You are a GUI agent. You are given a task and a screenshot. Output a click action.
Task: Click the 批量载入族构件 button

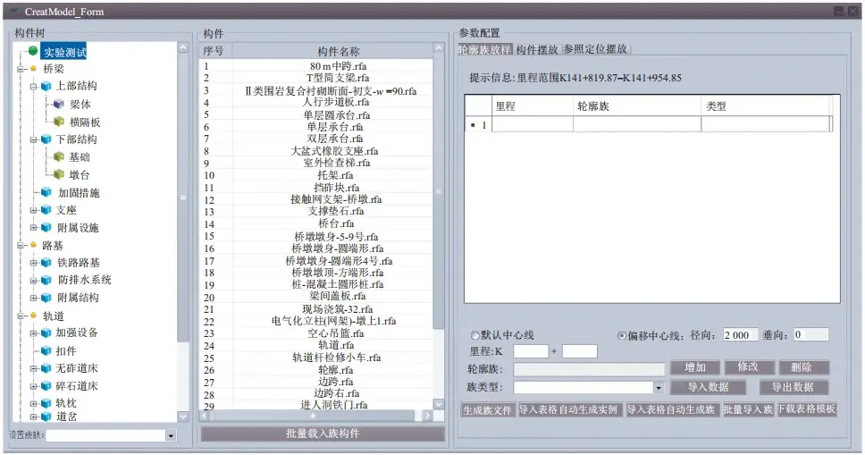click(323, 434)
